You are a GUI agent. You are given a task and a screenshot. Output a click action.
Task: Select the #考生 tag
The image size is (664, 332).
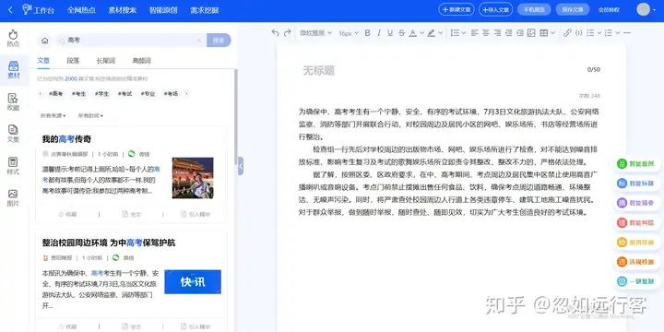pyautogui.click(x=78, y=93)
